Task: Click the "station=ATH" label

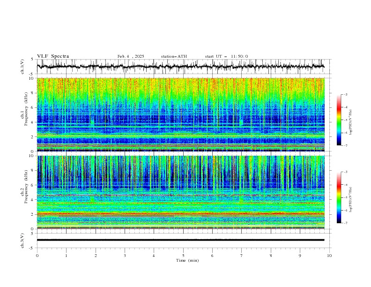Action: point(174,56)
